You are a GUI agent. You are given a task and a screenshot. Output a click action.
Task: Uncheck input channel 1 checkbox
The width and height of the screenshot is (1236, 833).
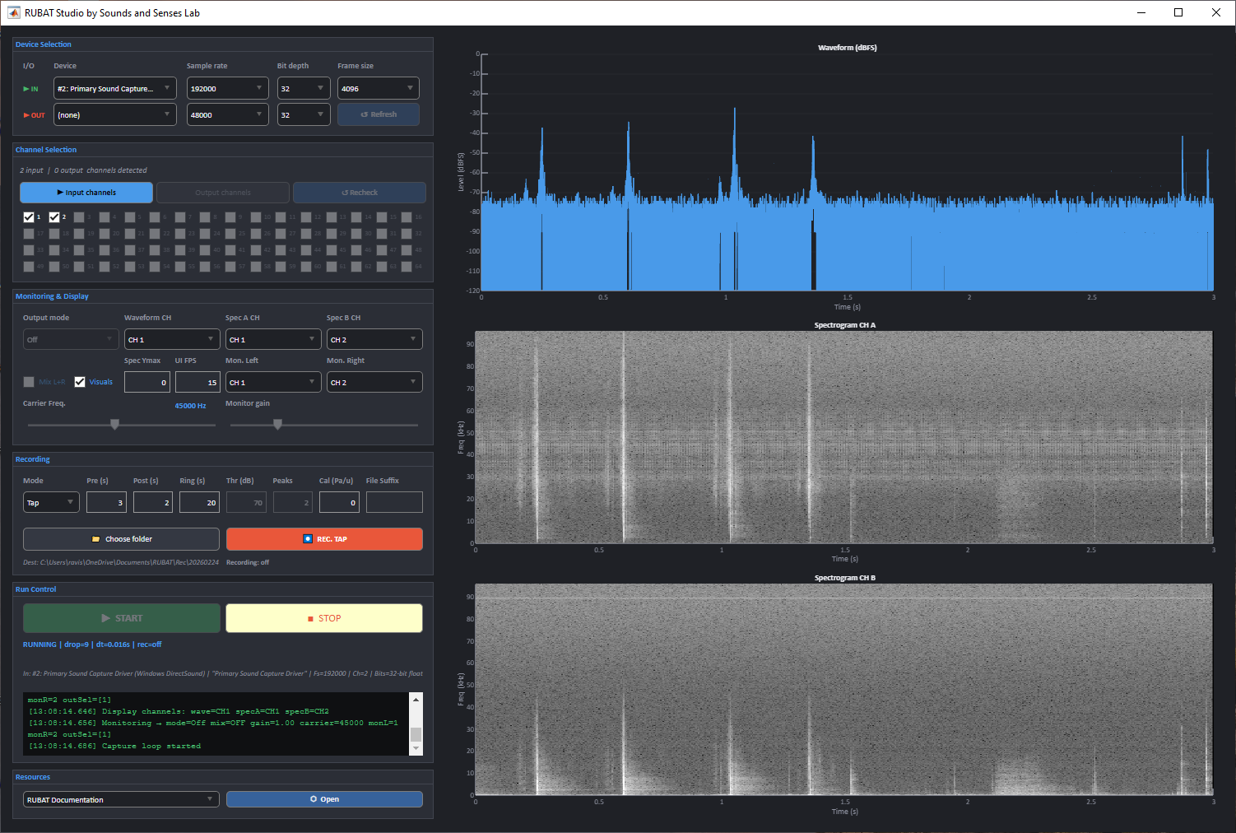coord(29,217)
